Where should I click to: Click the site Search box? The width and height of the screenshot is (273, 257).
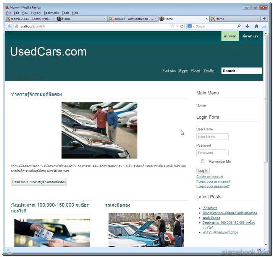(x=241, y=71)
